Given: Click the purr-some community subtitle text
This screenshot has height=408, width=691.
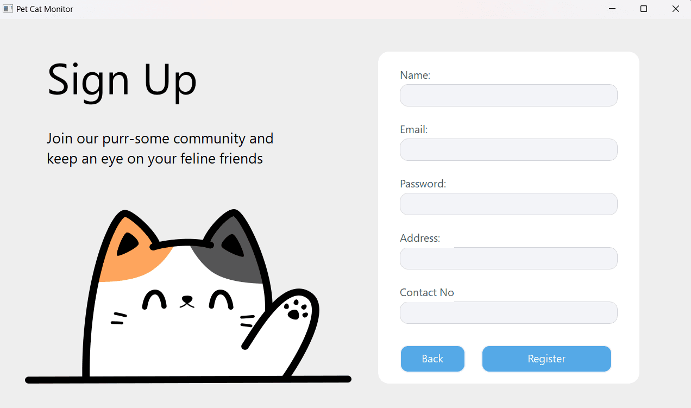Looking at the screenshot, I should [160, 148].
